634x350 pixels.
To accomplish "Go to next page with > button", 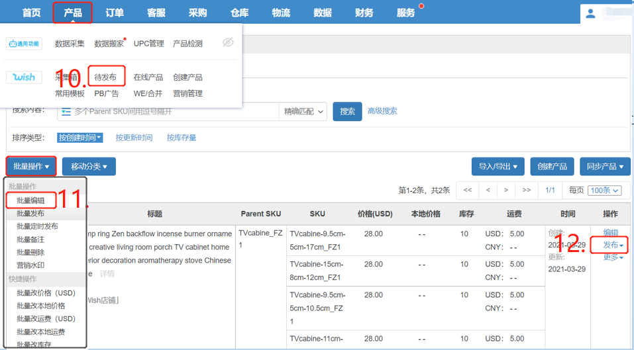I will coord(506,190).
